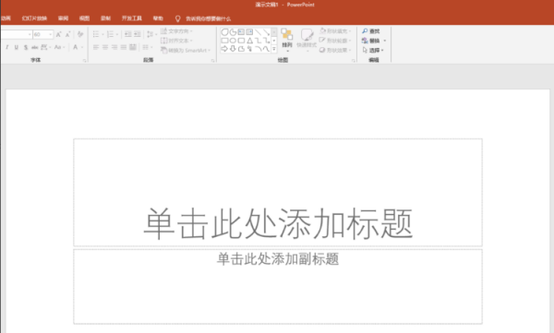Open the Recording (录制) tab

click(105, 18)
